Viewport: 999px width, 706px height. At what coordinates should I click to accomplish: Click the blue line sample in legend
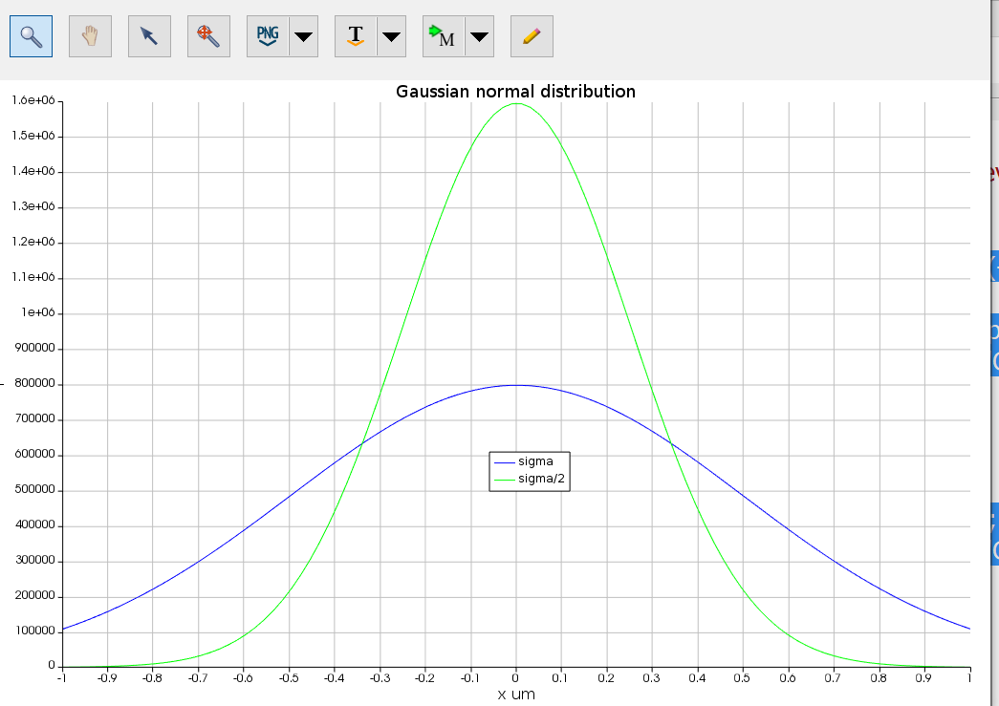point(504,462)
